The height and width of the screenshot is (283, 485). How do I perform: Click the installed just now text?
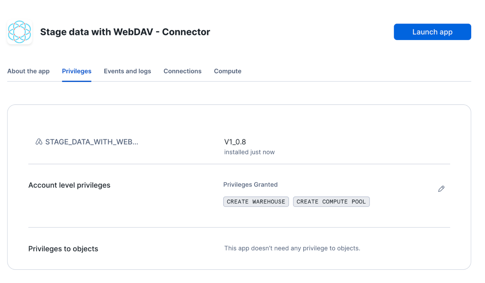point(249,152)
